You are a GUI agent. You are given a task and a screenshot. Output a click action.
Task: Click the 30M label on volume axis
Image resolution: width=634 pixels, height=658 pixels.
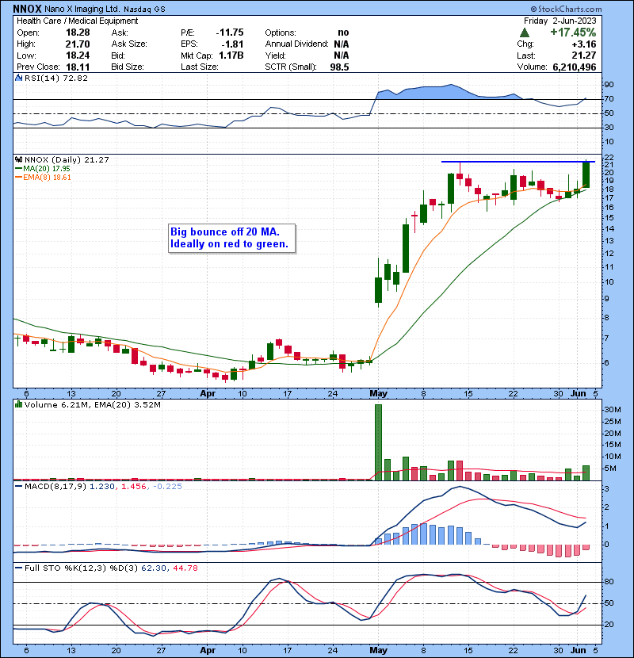click(x=613, y=410)
